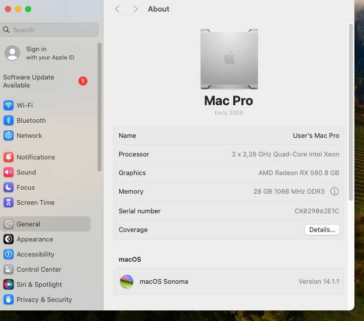Viewport: 364px width, 321px height.
Task: Go back with left chevron
Action: 118,9
